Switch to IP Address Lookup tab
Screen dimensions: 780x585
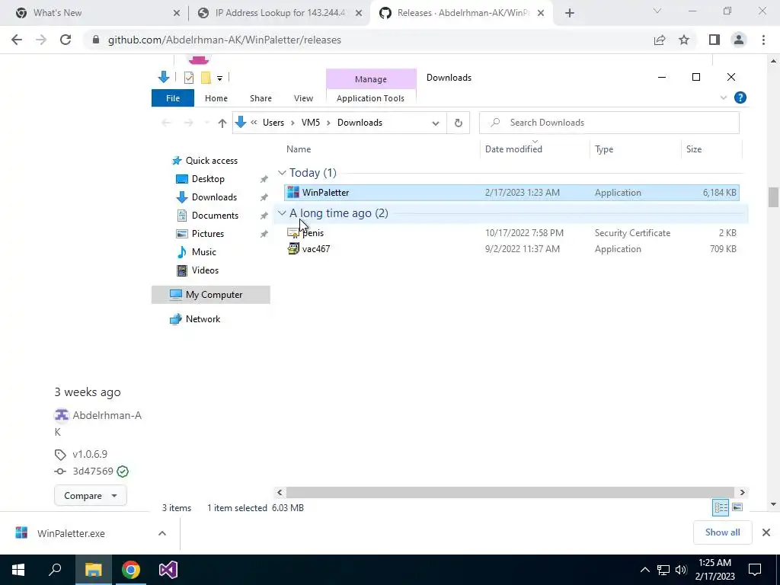pyautogui.click(x=280, y=13)
